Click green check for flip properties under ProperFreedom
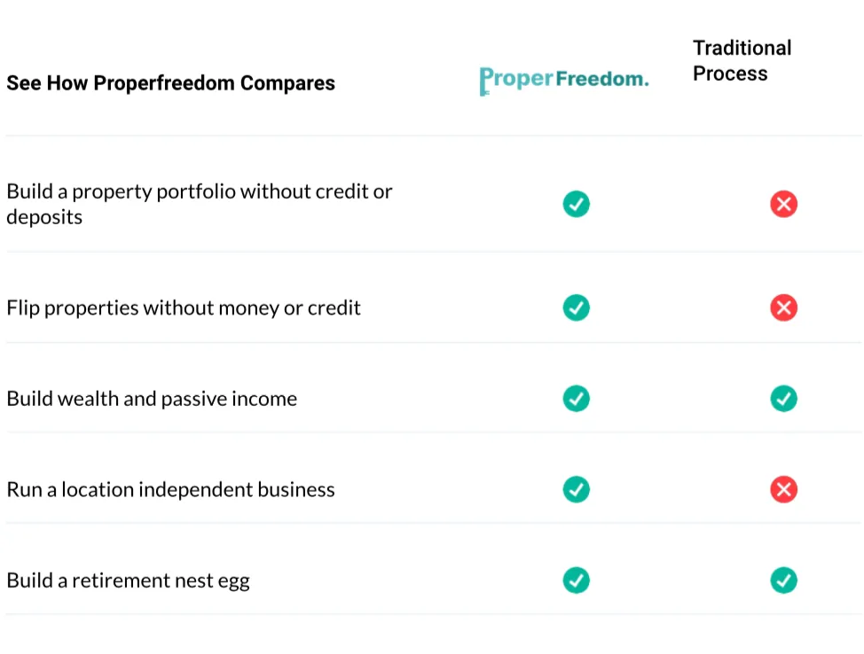 pyautogui.click(x=577, y=308)
